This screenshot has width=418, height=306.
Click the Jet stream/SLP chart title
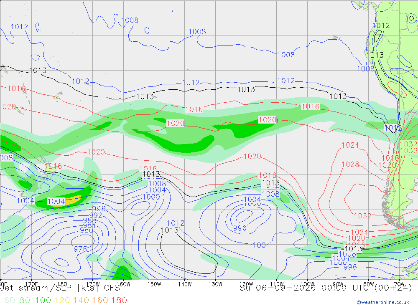coord(60,288)
